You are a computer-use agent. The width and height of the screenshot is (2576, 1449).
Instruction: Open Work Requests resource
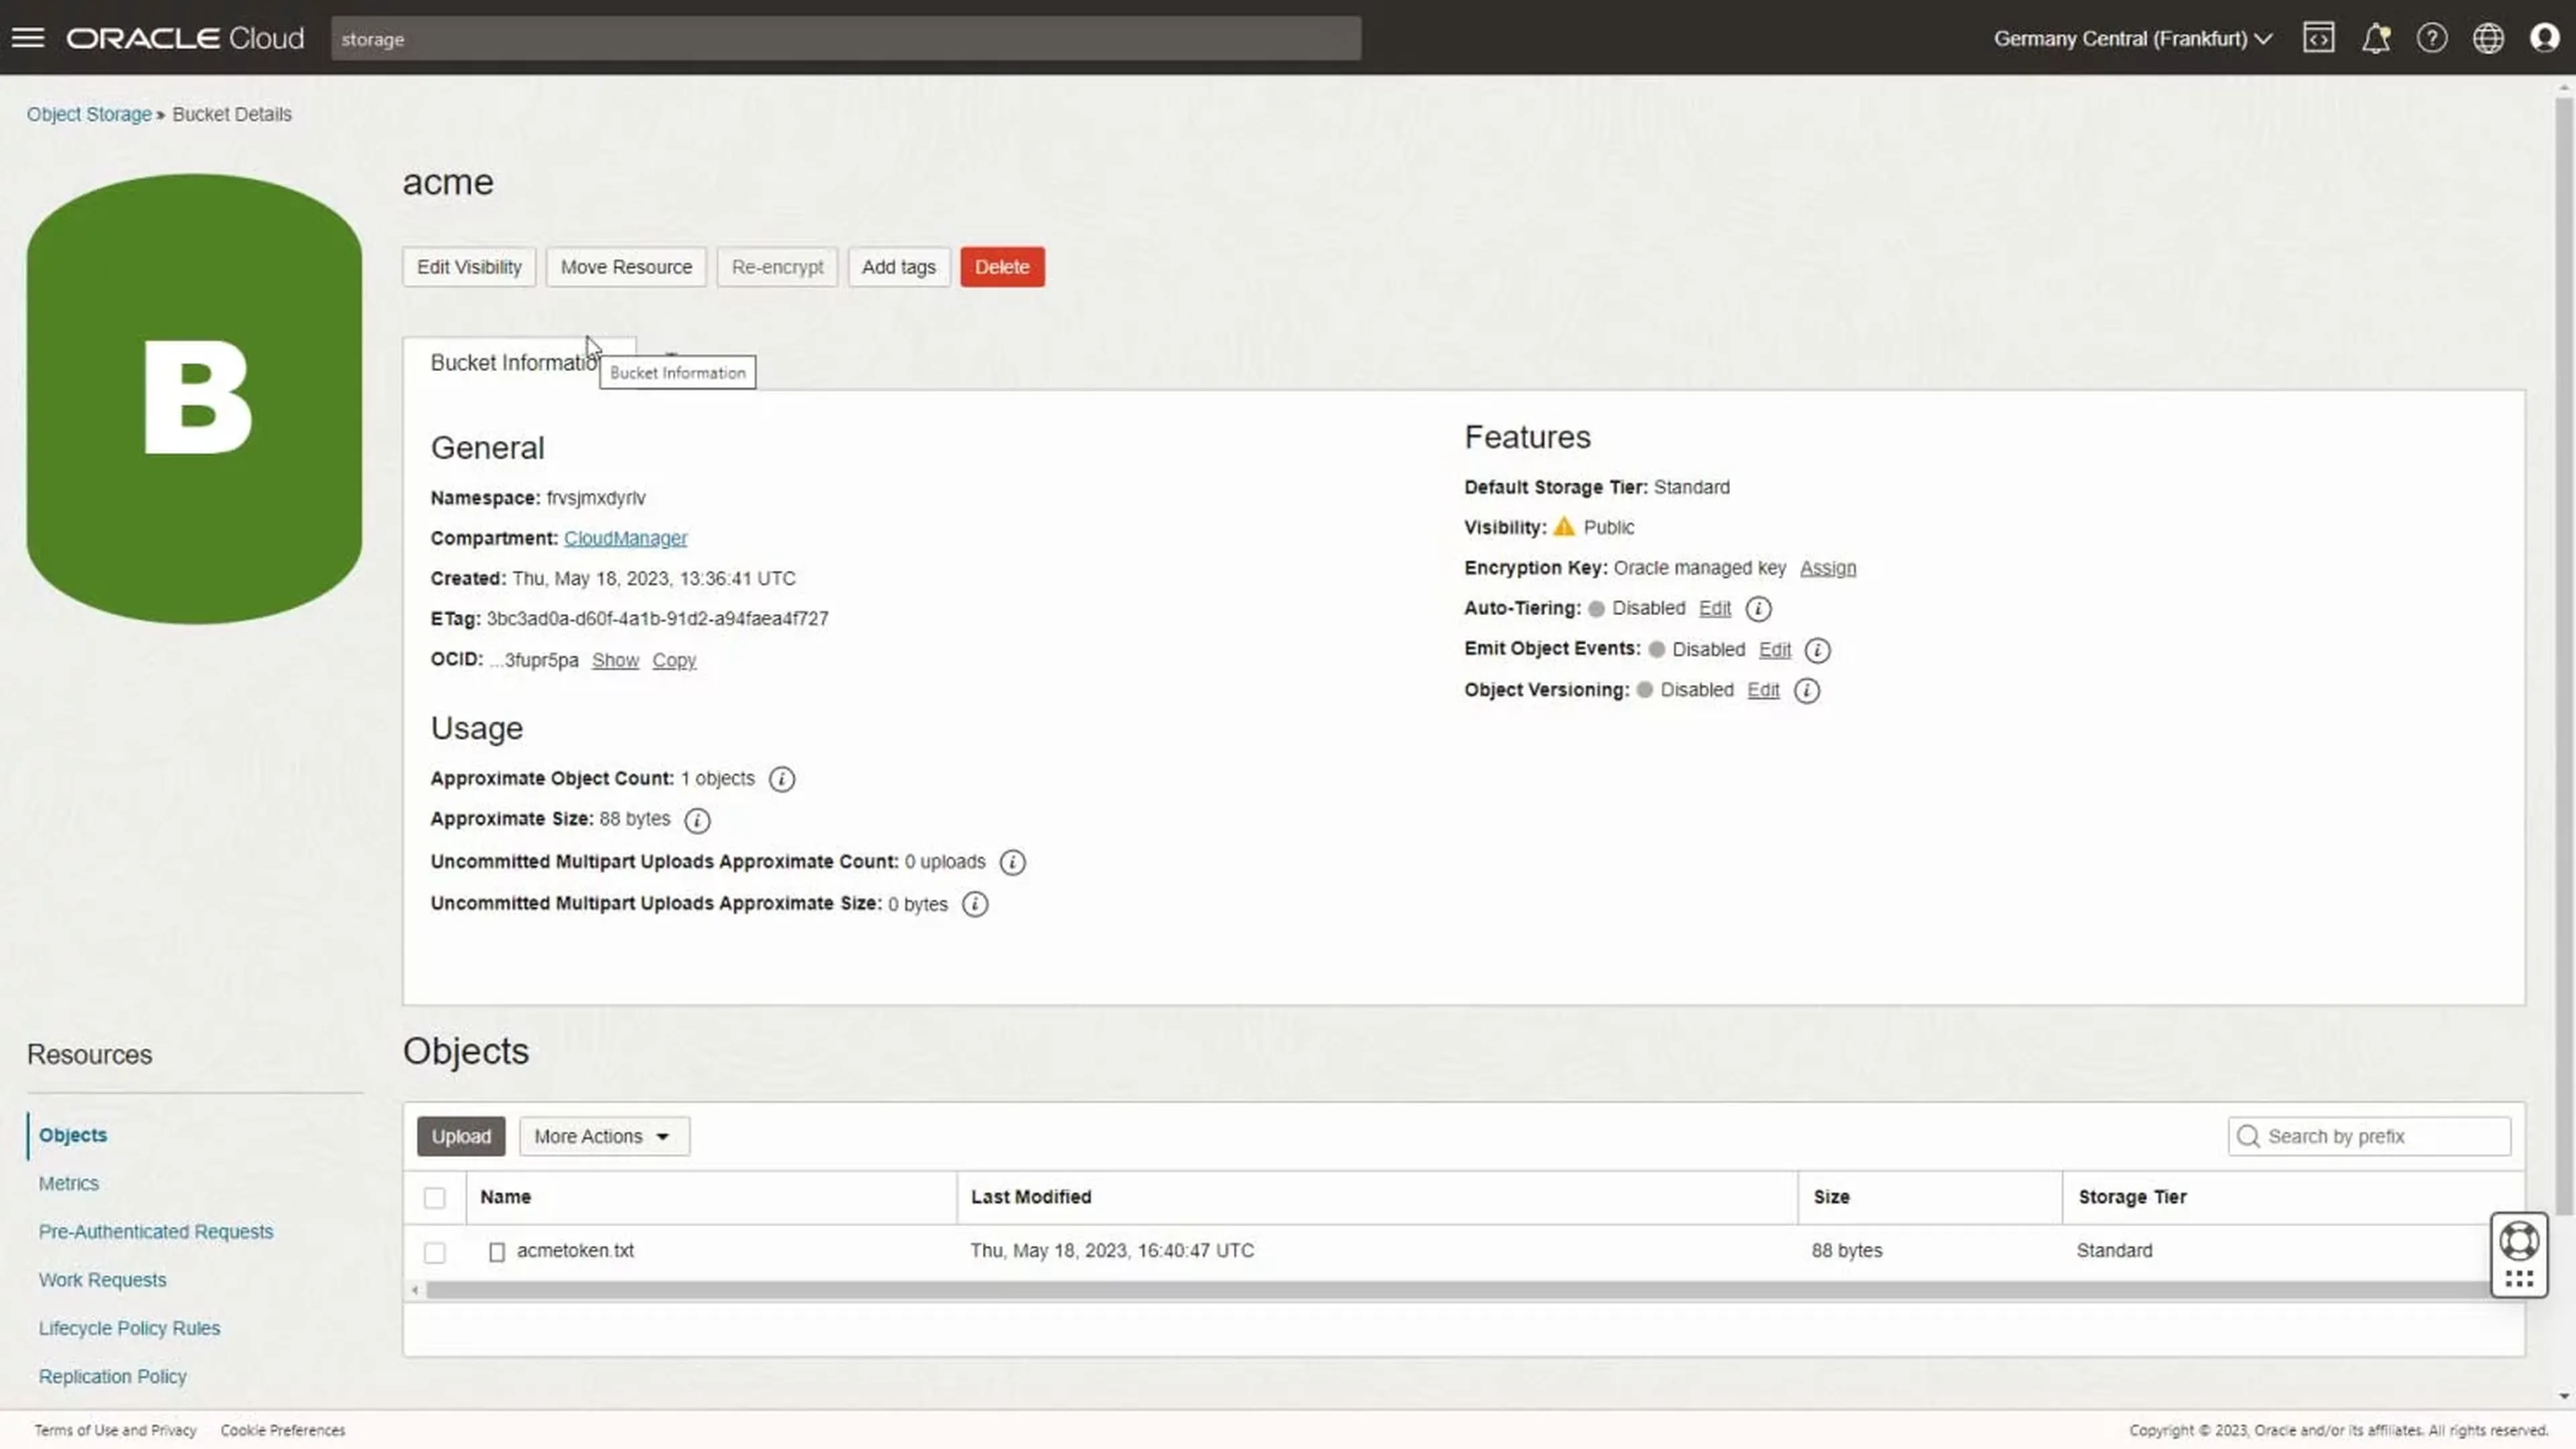click(x=102, y=1280)
